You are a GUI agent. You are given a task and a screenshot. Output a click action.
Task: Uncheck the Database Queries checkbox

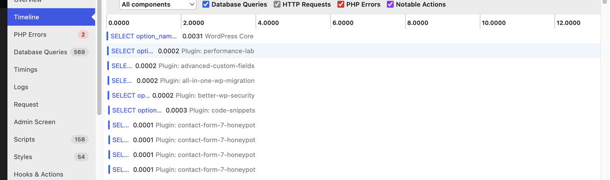pos(206,4)
